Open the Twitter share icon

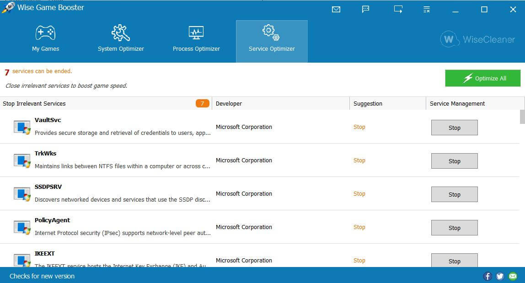(x=500, y=276)
